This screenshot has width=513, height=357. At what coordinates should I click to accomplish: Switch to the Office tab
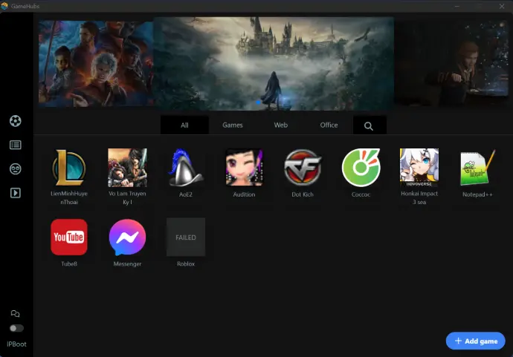[x=329, y=125]
